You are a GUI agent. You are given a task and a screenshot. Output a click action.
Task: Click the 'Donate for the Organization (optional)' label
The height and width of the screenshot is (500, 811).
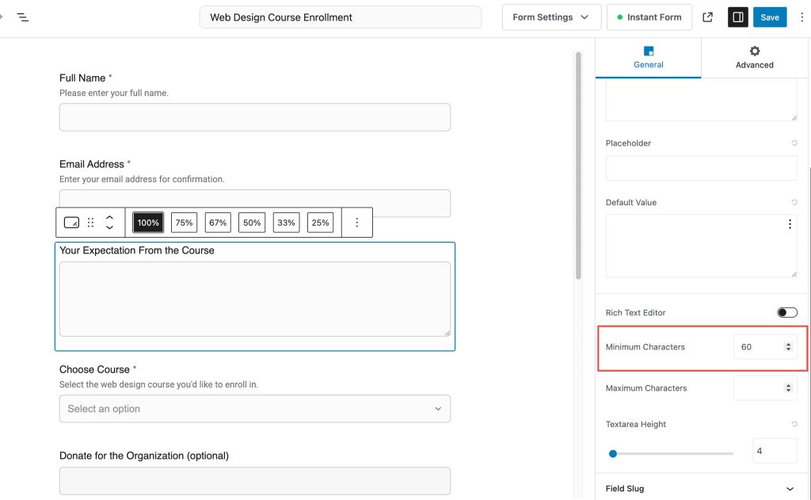point(144,456)
